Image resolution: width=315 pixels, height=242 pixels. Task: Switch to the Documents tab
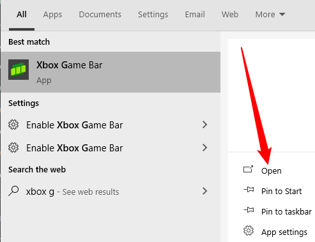100,15
